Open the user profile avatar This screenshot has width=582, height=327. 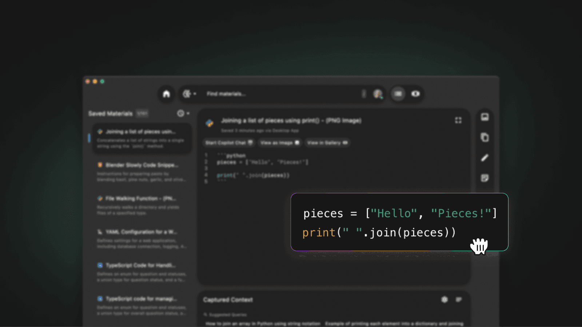pyautogui.click(x=378, y=94)
